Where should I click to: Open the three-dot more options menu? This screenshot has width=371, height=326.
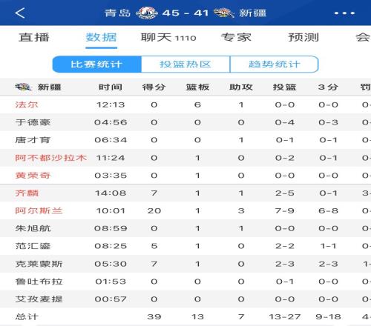pos(344,13)
